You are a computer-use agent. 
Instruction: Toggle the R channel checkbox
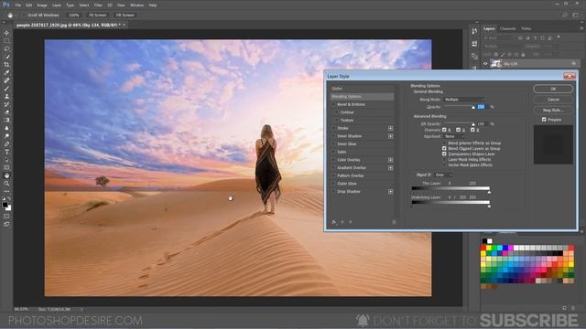click(444, 130)
